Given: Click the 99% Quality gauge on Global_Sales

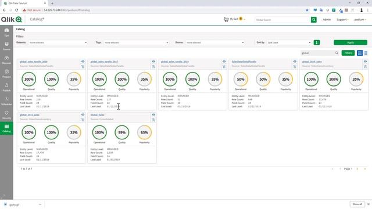Looking at the screenshot, I should click(x=122, y=132).
